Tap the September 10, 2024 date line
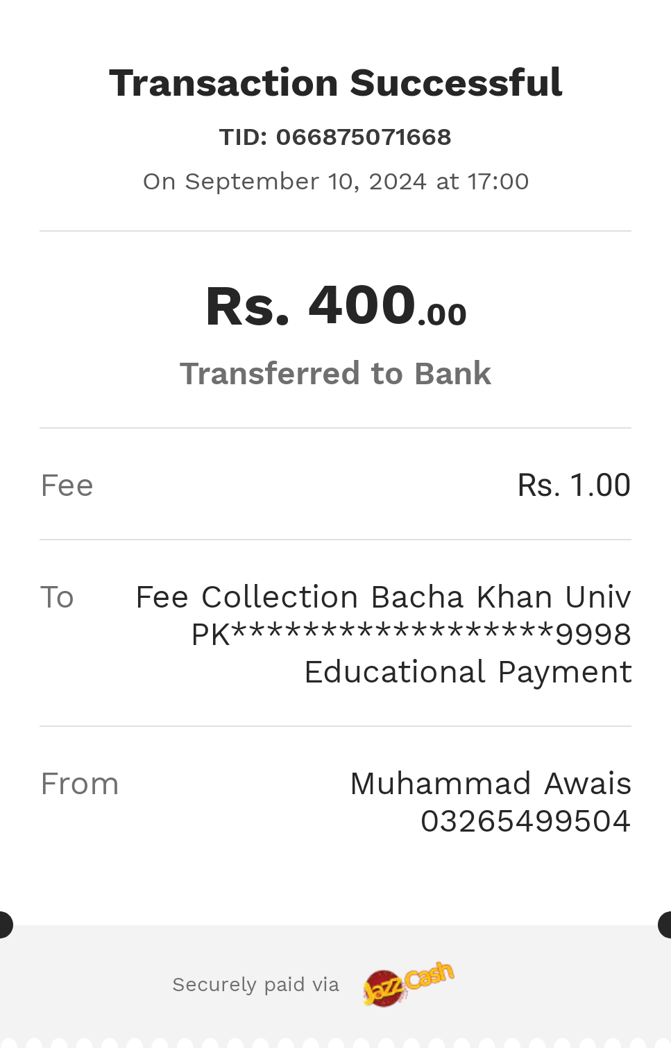Image resolution: width=671 pixels, height=1048 pixels. [x=336, y=181]
